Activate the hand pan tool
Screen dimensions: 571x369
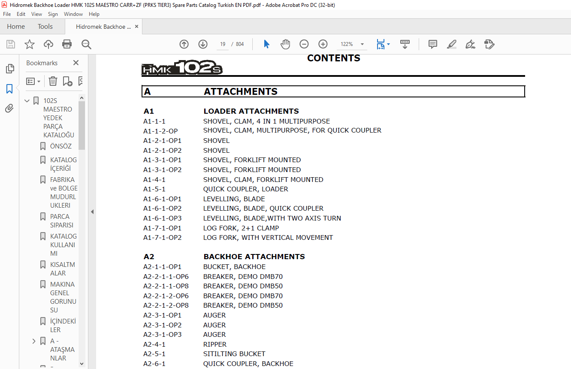point(285,44)
